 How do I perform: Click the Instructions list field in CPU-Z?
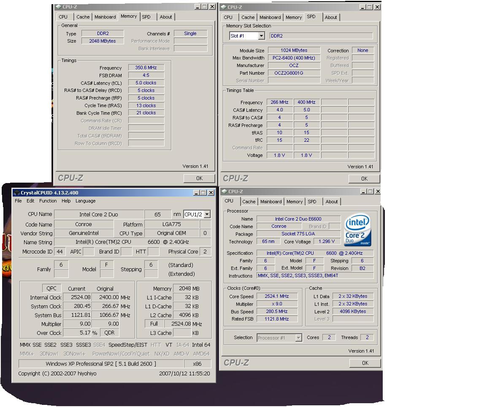(315, 276)
